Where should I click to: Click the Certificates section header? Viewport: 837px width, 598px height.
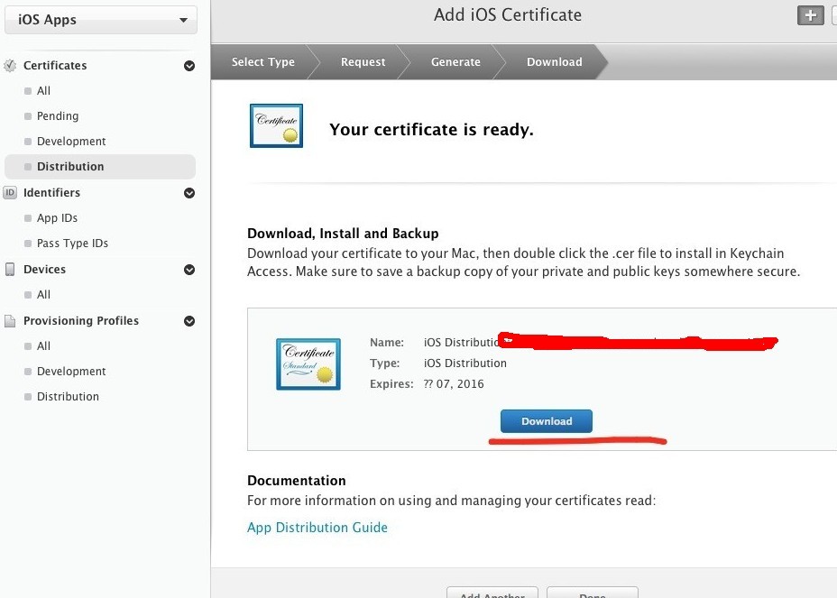point(55,65)
